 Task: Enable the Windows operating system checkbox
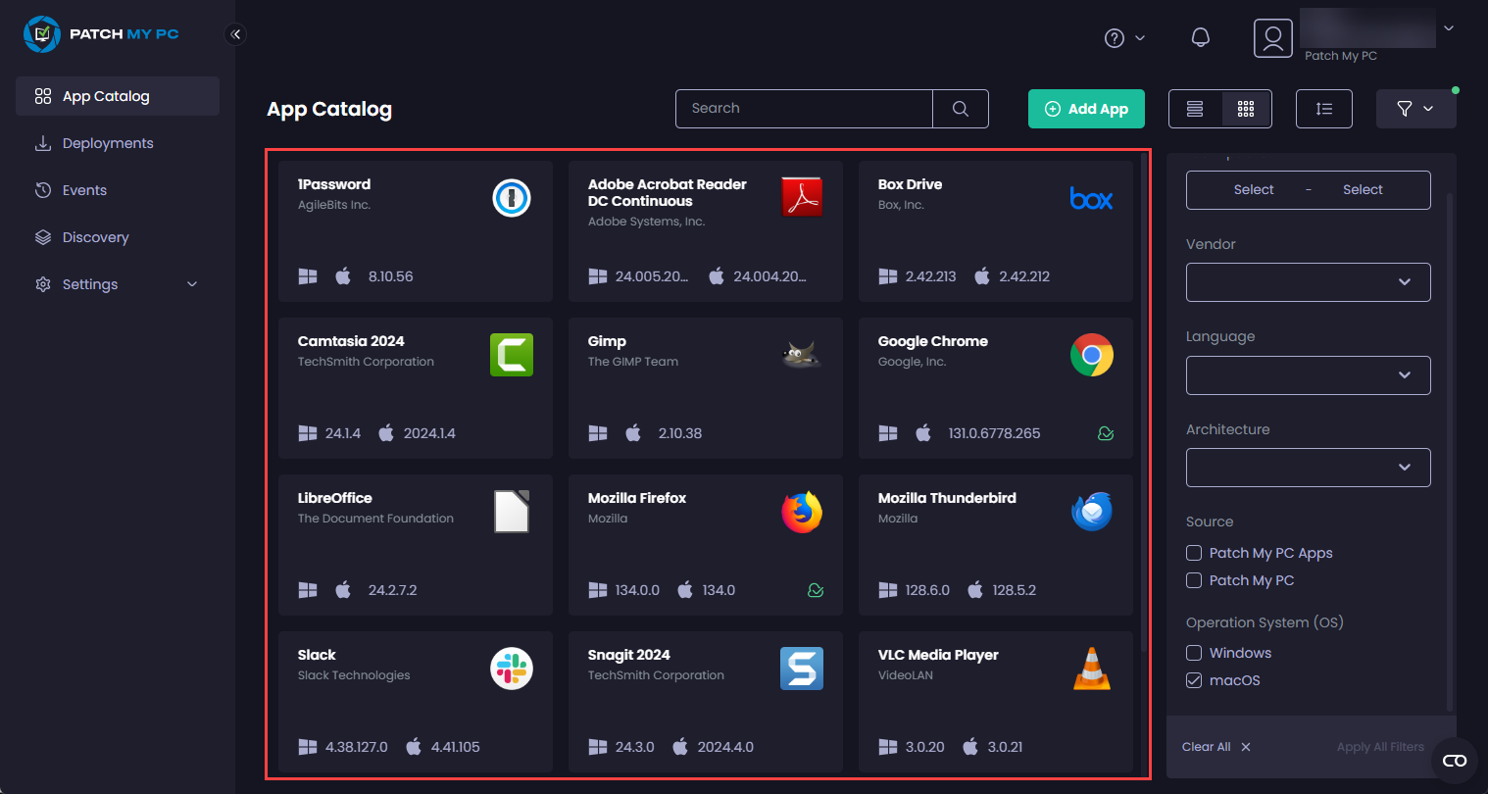[x=1194, y=652]
